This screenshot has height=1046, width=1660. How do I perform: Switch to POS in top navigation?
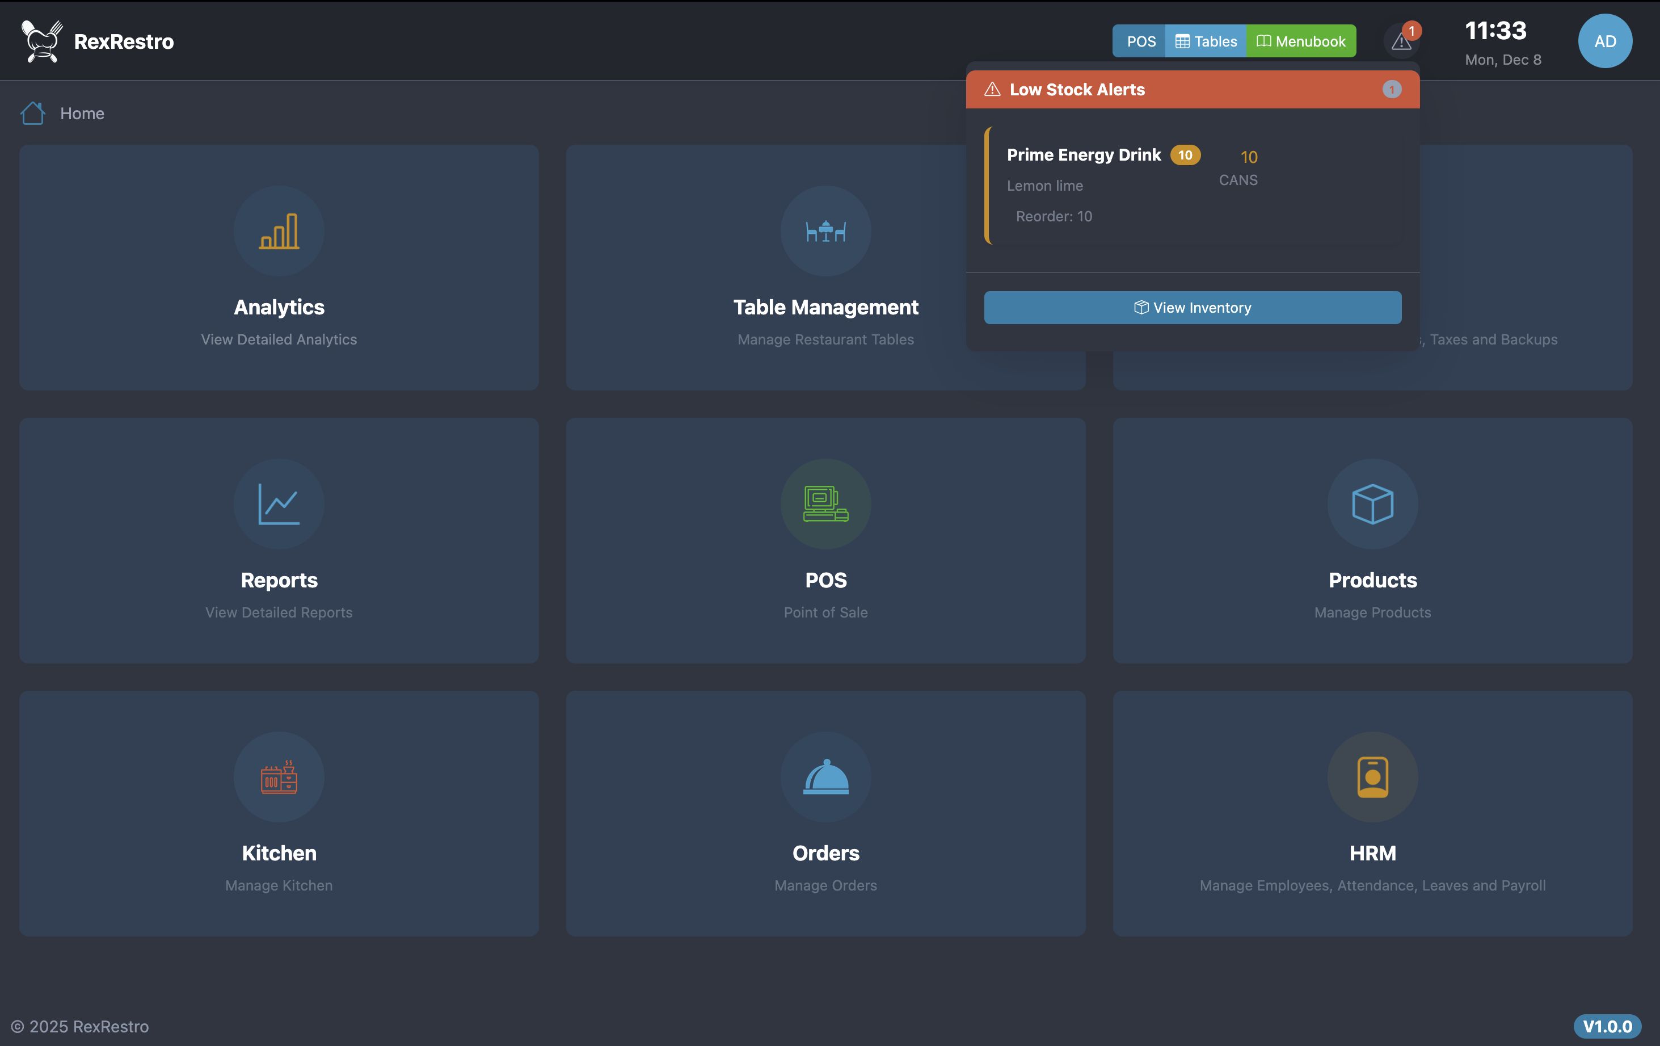click(1140, 41)
